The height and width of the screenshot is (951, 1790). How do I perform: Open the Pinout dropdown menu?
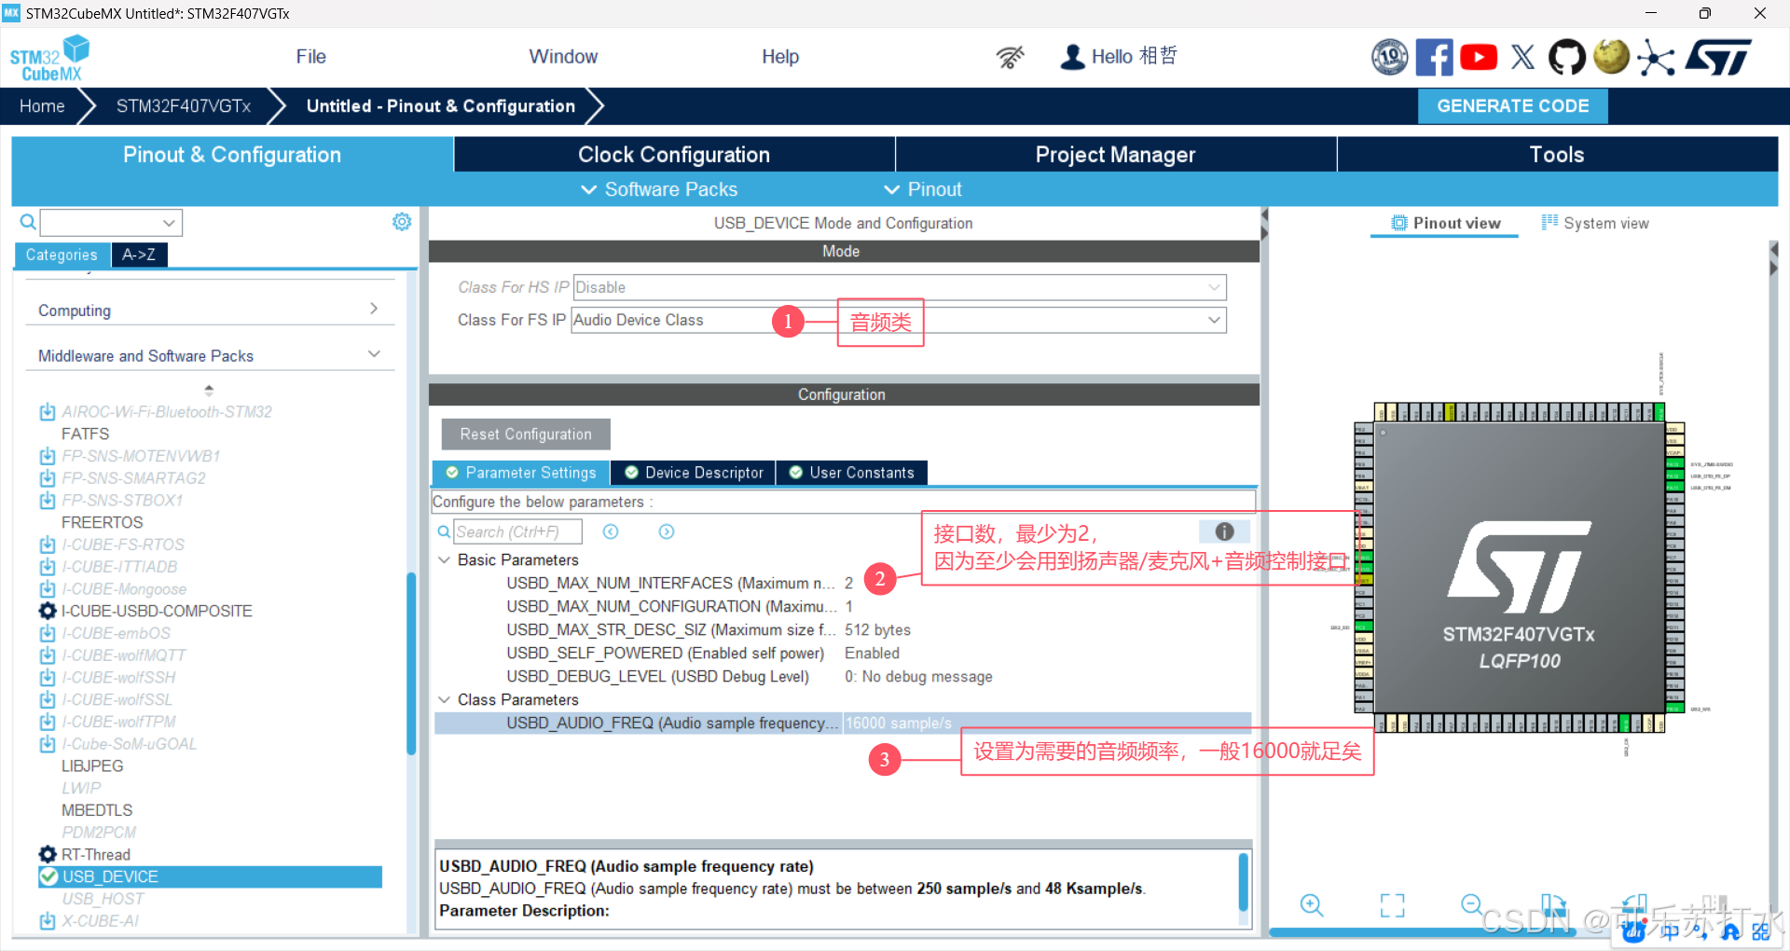pyautogui.click(x=923, y=189)
